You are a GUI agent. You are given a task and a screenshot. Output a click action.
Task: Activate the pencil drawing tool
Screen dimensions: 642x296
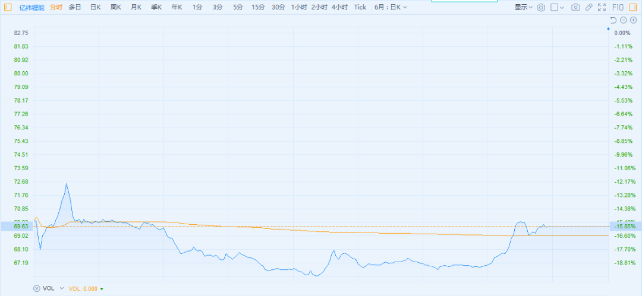[588, 7]
